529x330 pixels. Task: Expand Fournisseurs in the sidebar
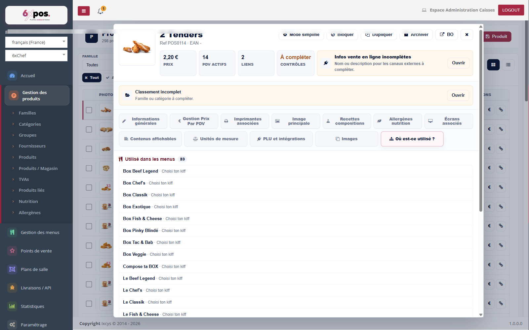(32, 146)
